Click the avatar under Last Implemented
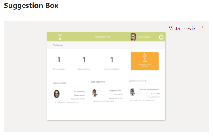This screenshot has height=138, width=213. click(x=132, y=92)
